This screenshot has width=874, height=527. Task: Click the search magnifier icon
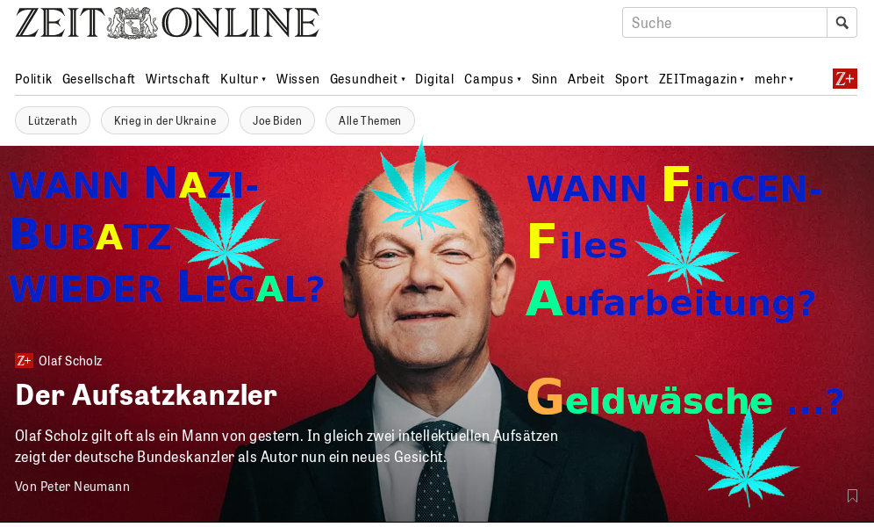[842, 23]
